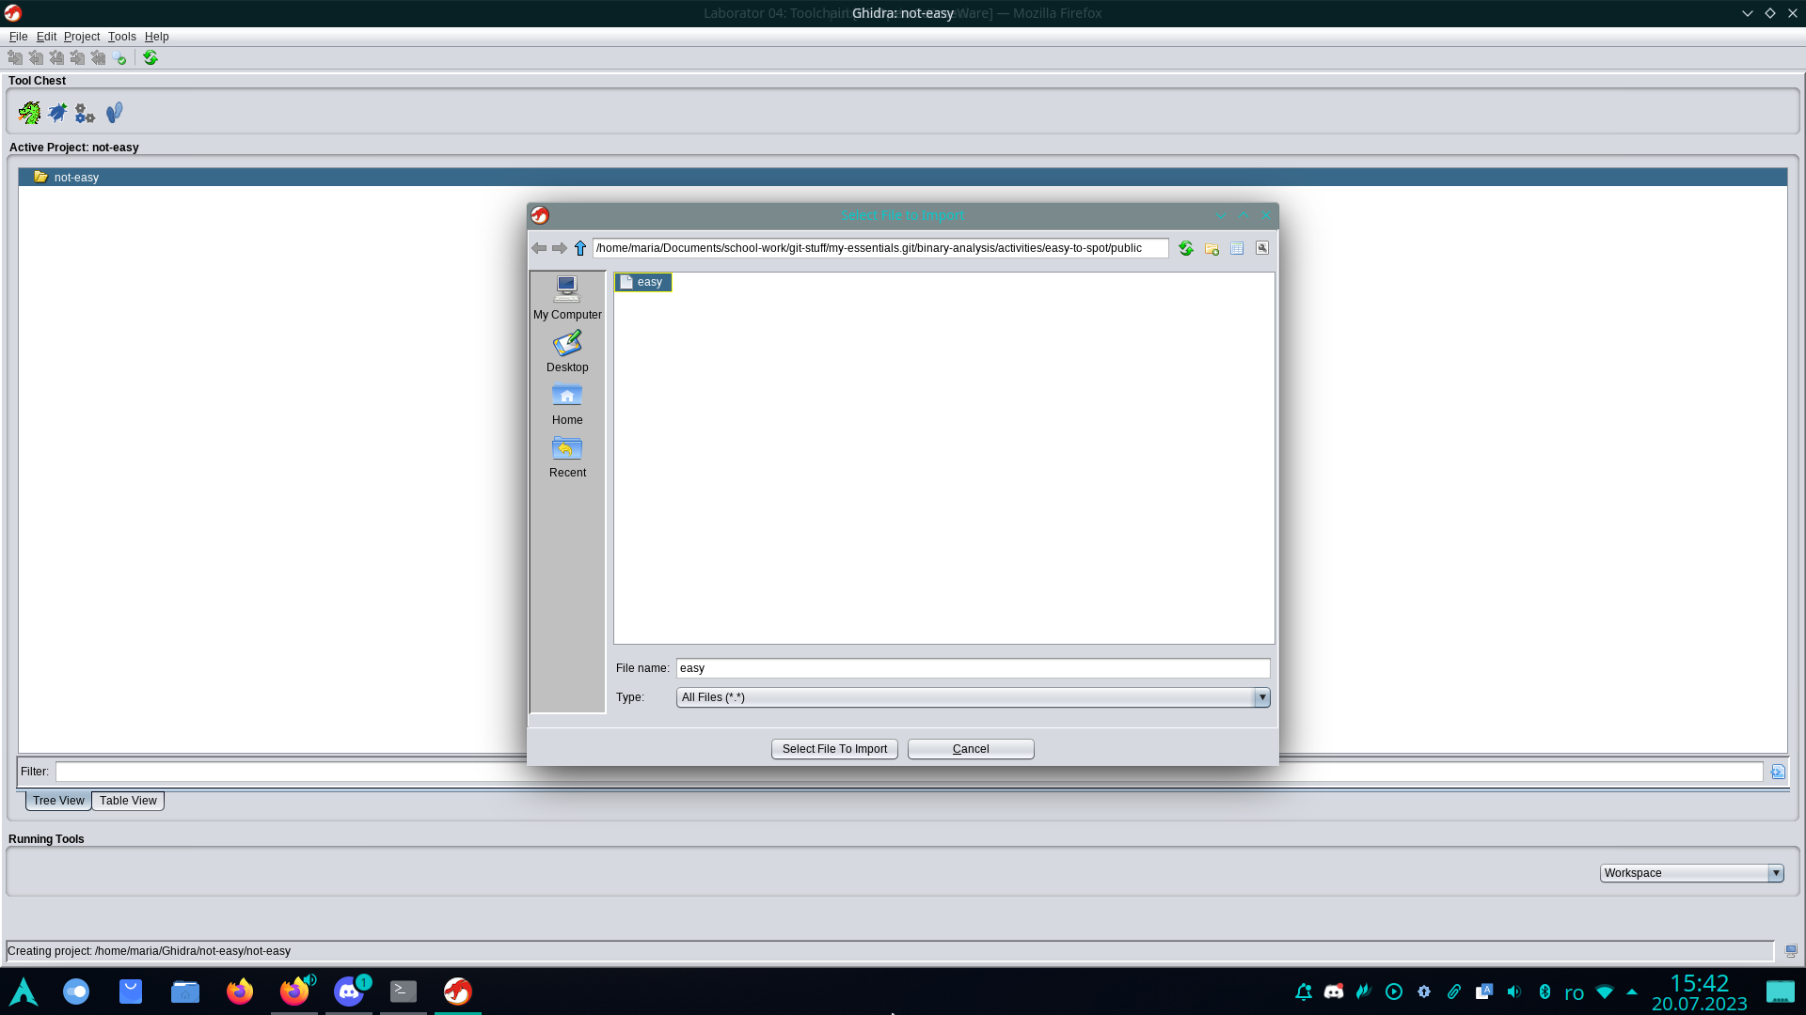
Task: Expand the Type file filter dropdown
Action: point(1260,696)
